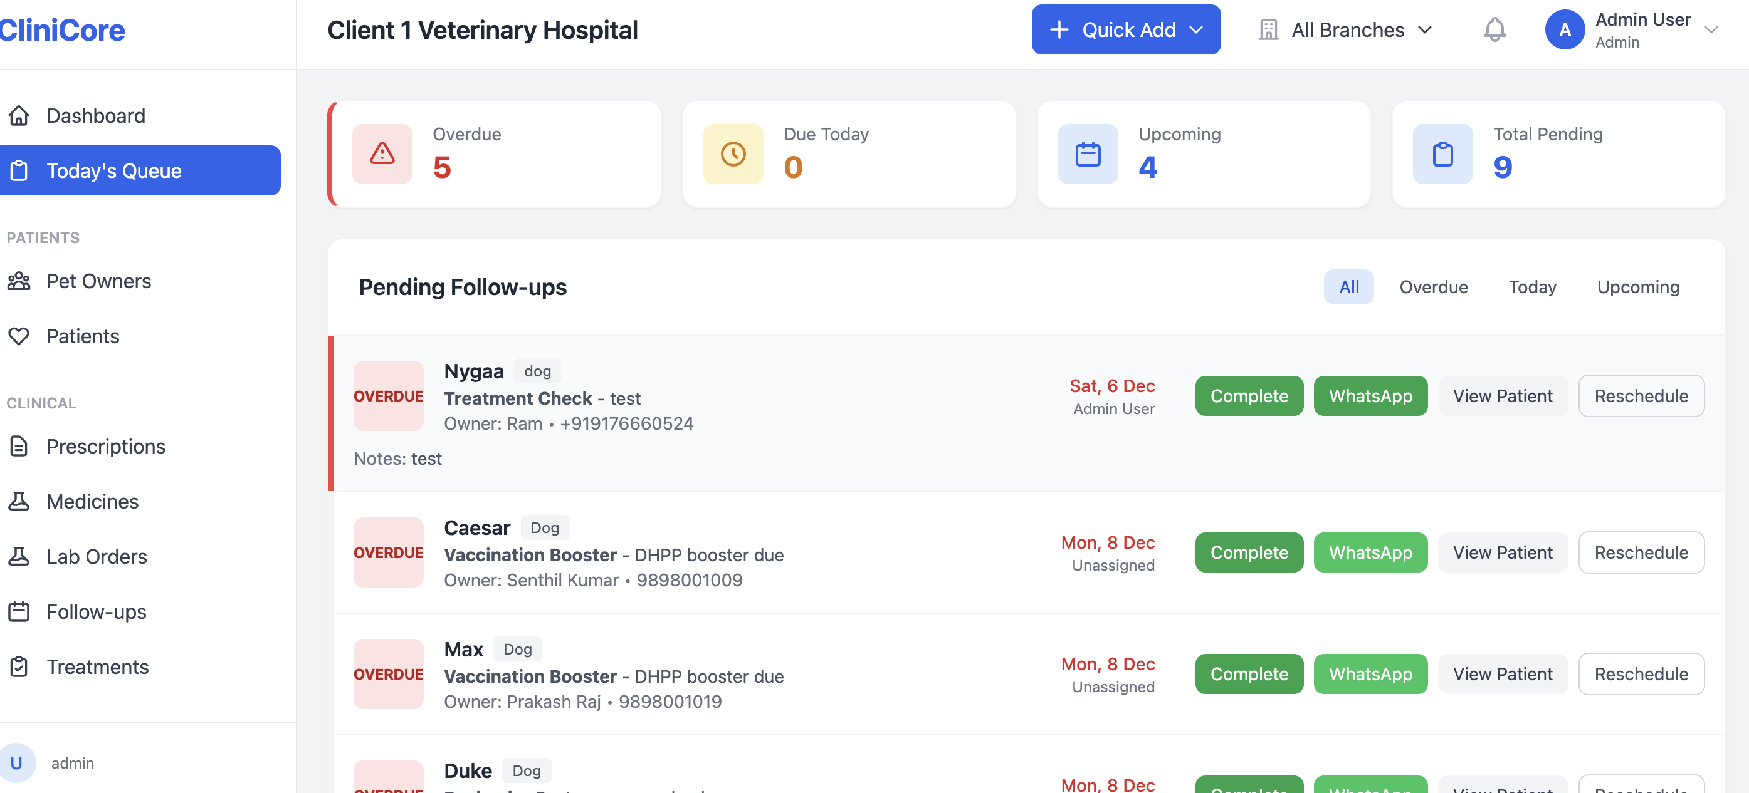View the Overdue count card
This screenshot has height=793, width=1749.
(x=496, y=154)
